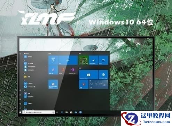The width and height of the screenshot is (172, 126).
Task: Launch yellow Sticky Notes from the app list
Action: (27, 77)
